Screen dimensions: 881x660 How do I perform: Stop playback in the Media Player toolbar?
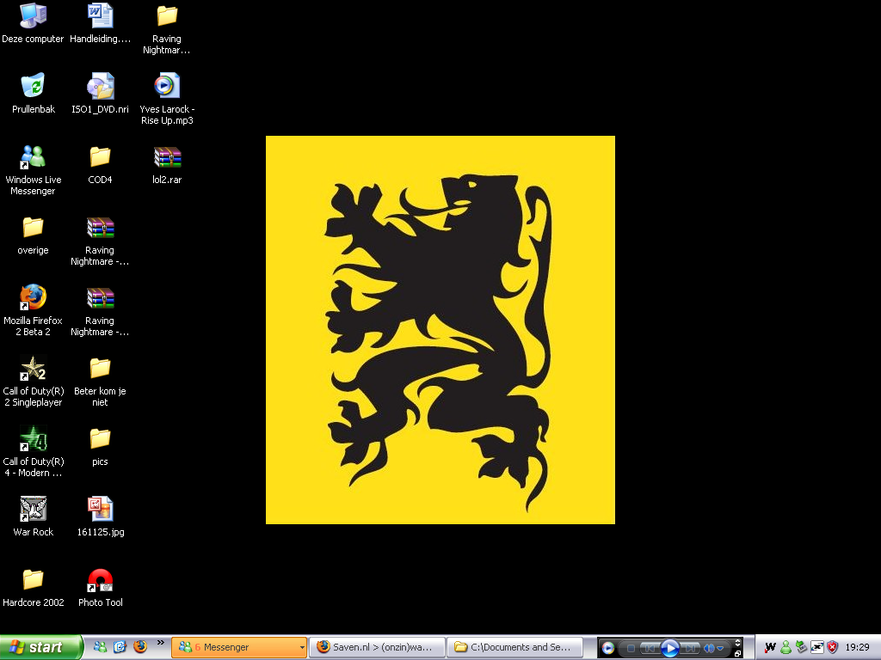tap(631, 648)
